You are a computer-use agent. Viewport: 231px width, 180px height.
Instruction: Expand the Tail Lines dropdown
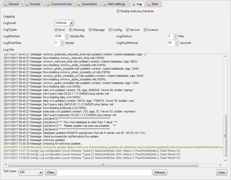(40, 173)
